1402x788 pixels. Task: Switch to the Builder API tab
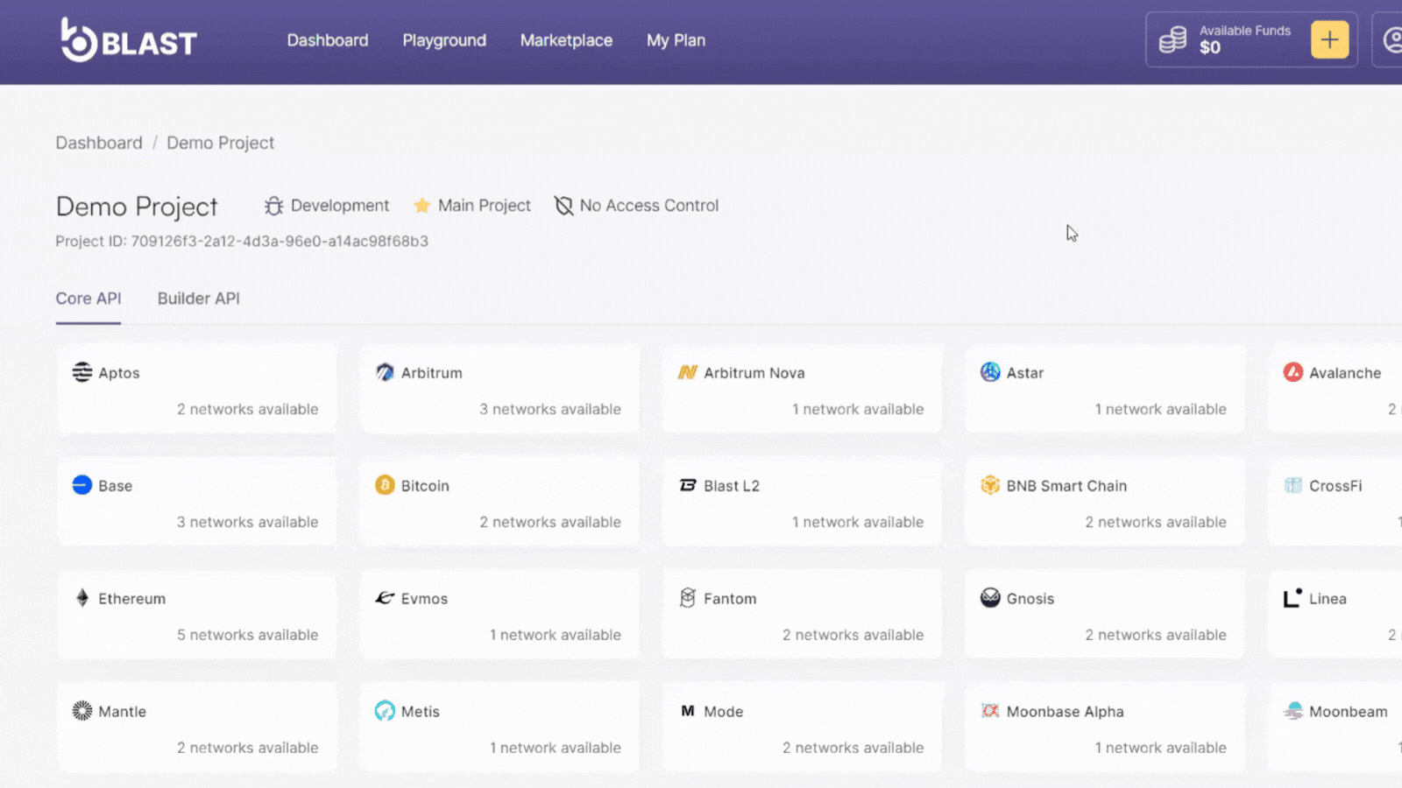click(199, 299)
